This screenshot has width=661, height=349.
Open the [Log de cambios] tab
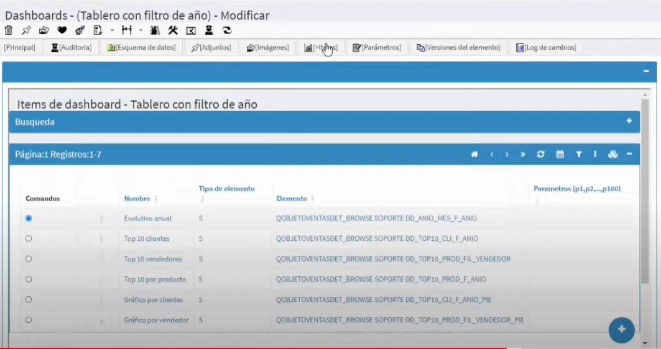[547, 48]
